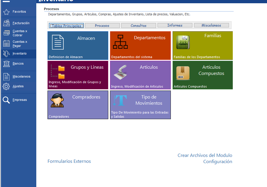The height and width of the screenshot is (187, 267).
Task: Open Facturación cash register icon
Action: pos(6,23)
